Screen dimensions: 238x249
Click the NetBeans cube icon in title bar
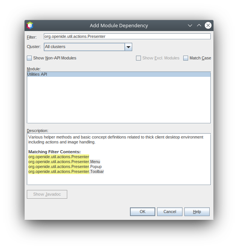coord(30,25)
